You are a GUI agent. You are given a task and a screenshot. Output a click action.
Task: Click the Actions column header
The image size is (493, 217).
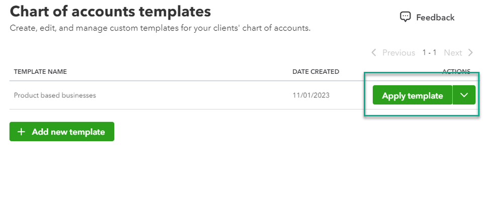tap(456, 72)
